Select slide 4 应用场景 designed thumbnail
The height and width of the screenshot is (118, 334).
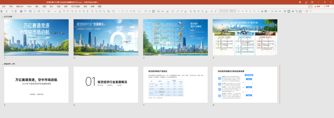(x=245, y=37)
